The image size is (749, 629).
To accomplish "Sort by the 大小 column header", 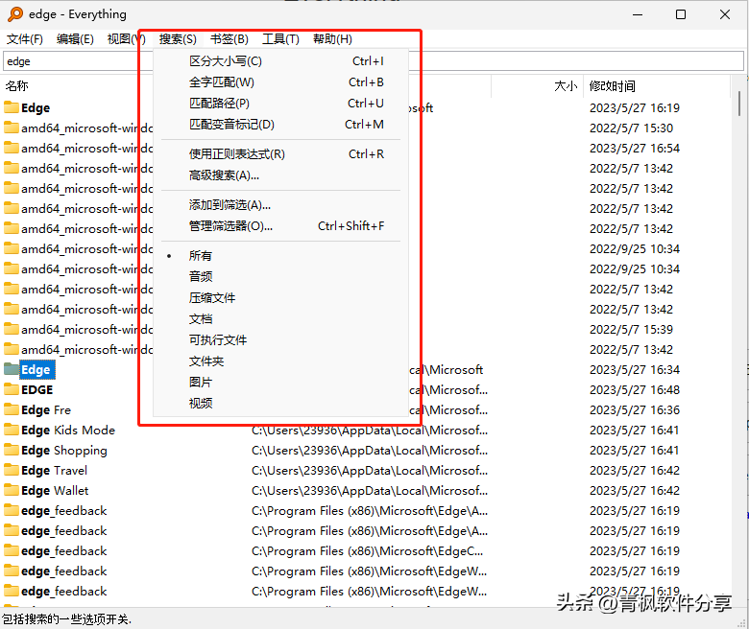I will tap(566, 86).
